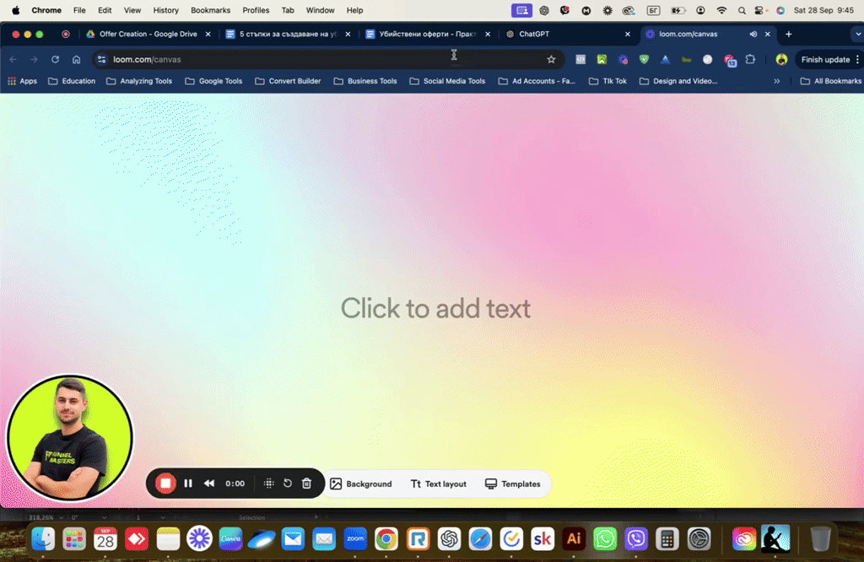
Task: Click the 'Click to add text' placeholder
Action: click(435, 309)
